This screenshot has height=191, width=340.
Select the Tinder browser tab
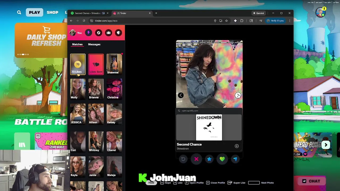(132, 13)
